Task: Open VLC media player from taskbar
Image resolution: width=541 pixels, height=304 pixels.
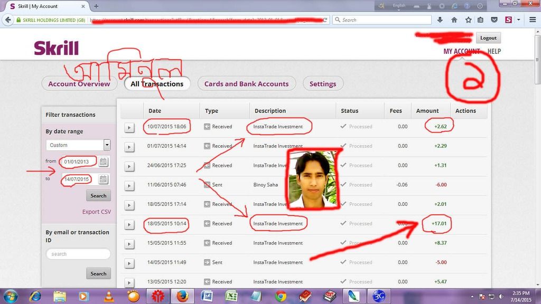Action: click(109, 297)
